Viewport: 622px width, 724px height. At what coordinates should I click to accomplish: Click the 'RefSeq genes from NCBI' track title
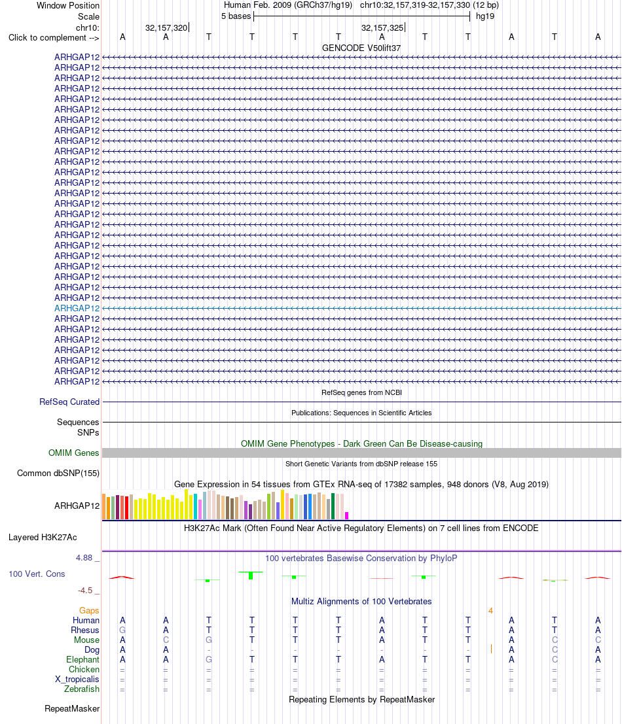[x=361, y=392]
